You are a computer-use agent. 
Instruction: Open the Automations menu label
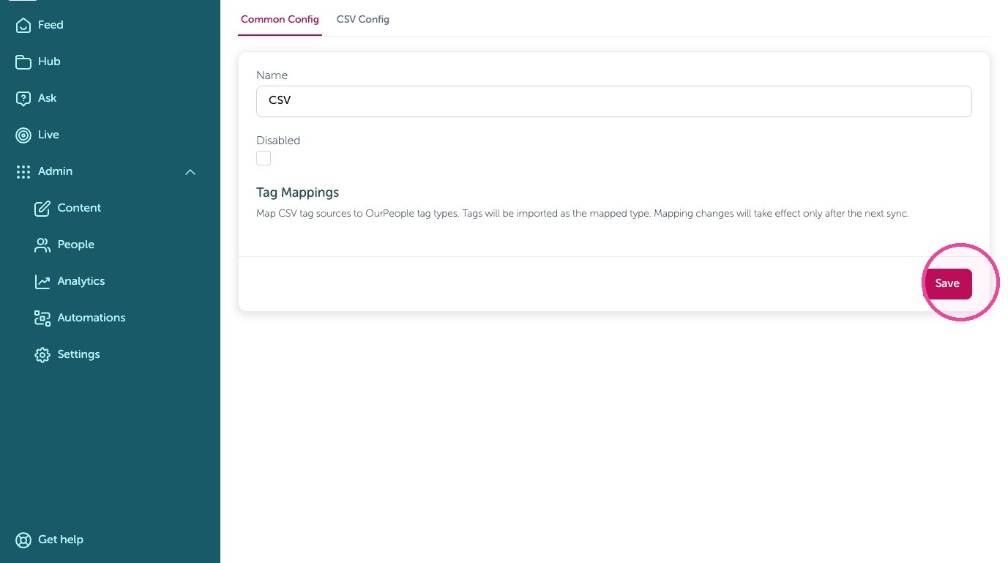point(92,318)
